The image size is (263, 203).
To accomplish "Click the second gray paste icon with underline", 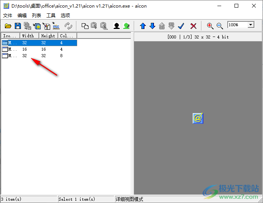I will (104, 26).
